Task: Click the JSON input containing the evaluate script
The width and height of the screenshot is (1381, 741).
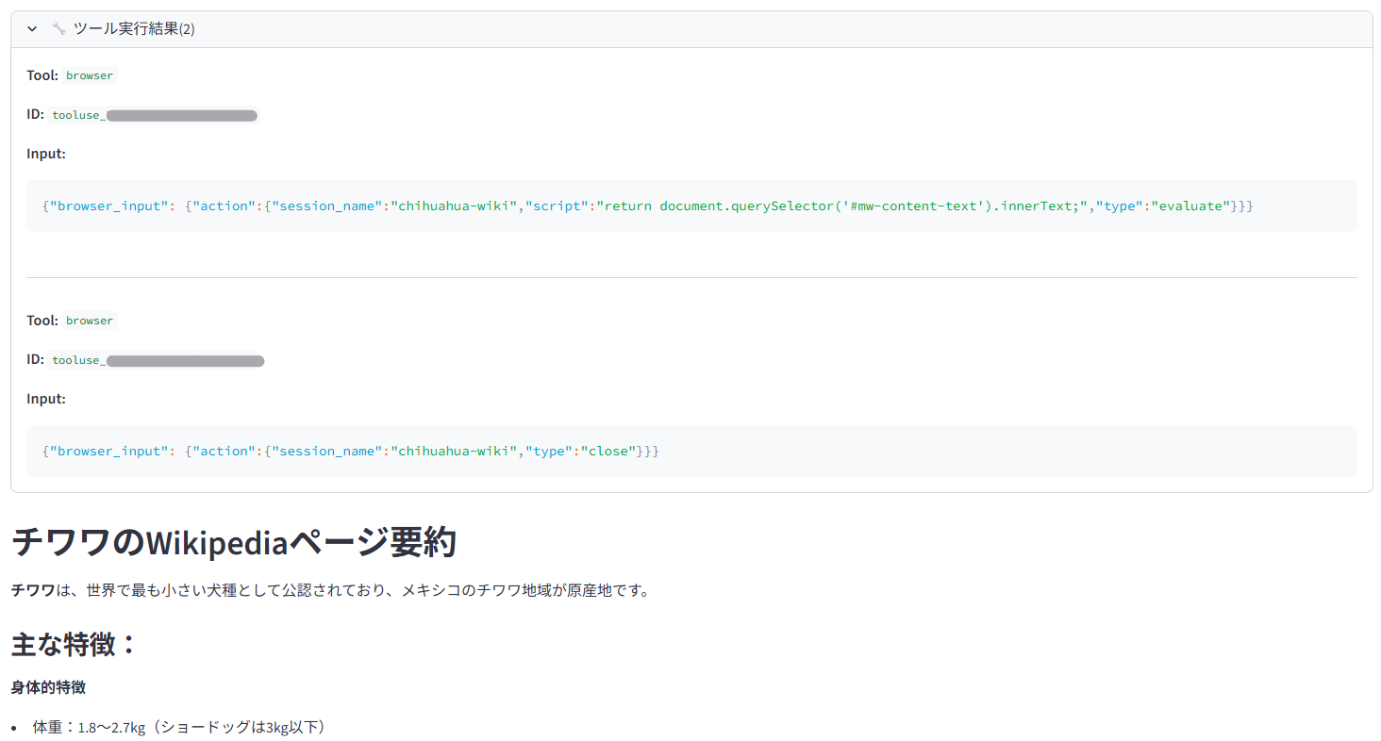Action: coord(691,206)
